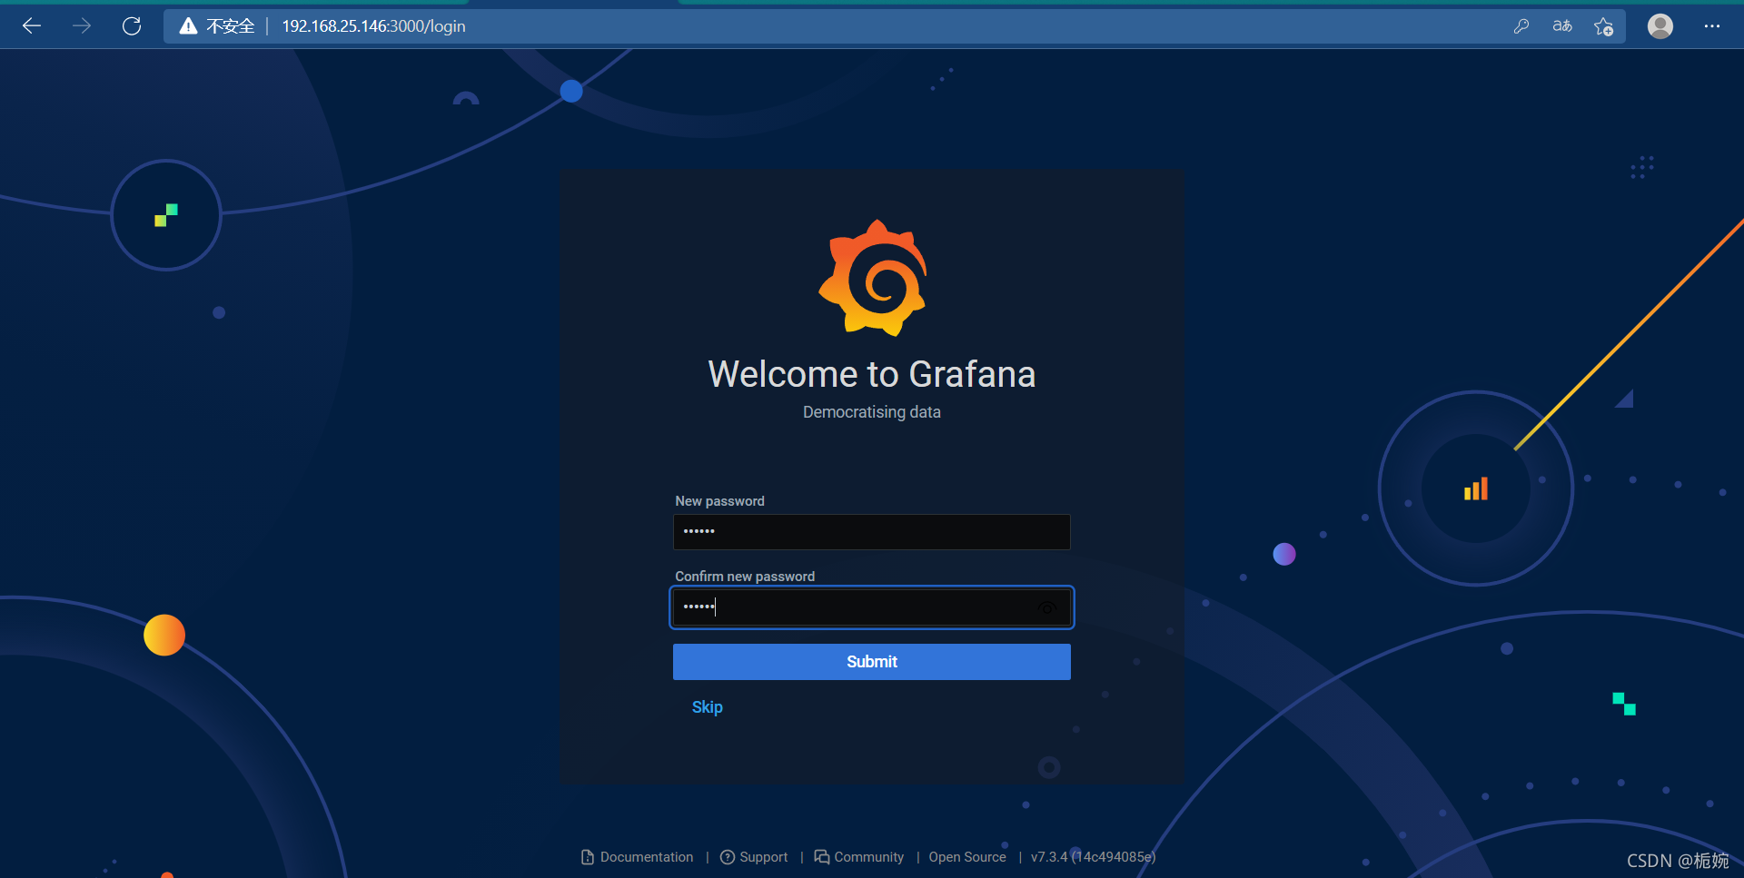
Task: Click the browser back arrow
Action: [32, 26]
